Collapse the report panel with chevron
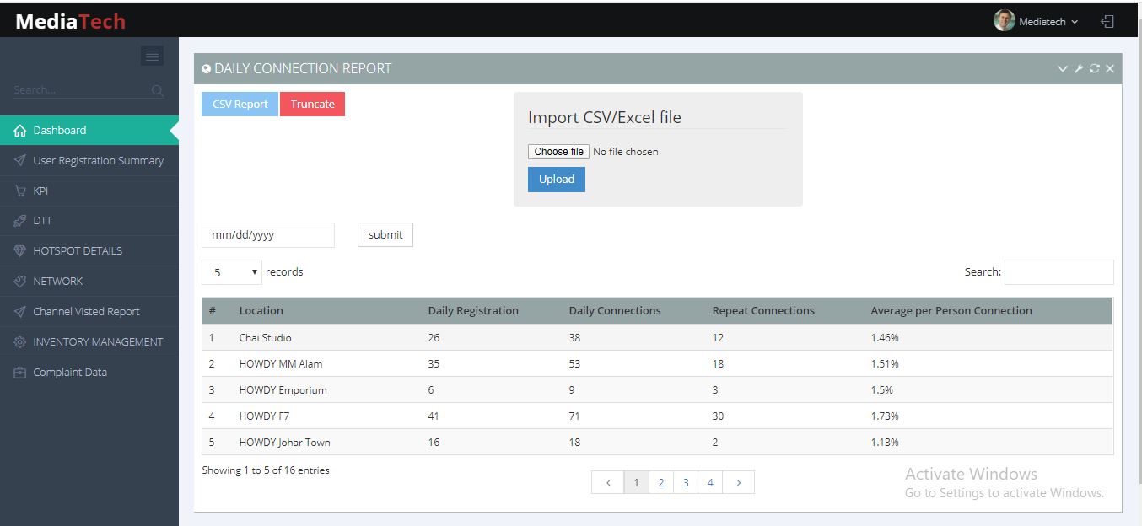The image size is (1142, 526). (x=1063, y=69)
